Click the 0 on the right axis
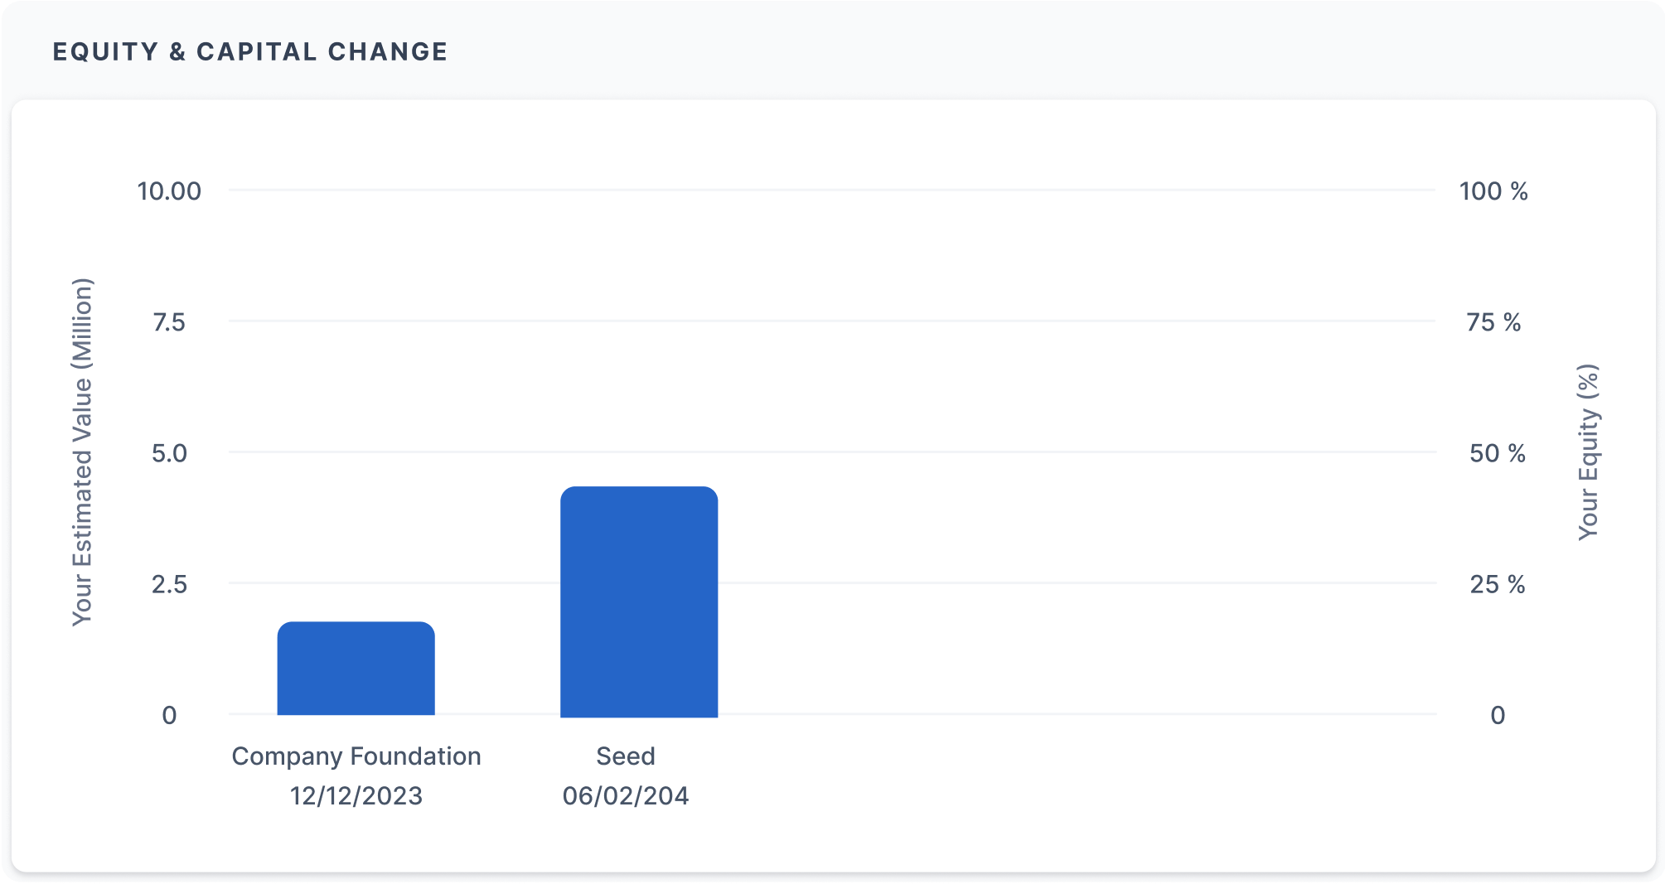1665x884 pixels. [1497, 715]
